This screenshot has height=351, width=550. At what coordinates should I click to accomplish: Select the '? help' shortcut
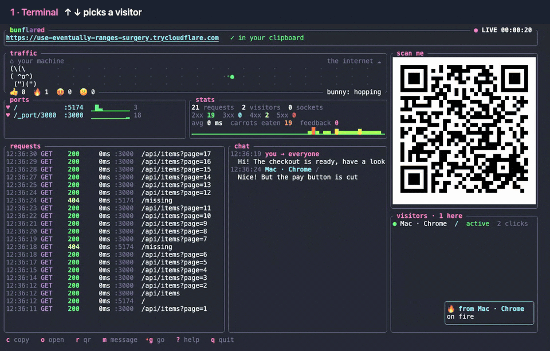tap(188, 340)
